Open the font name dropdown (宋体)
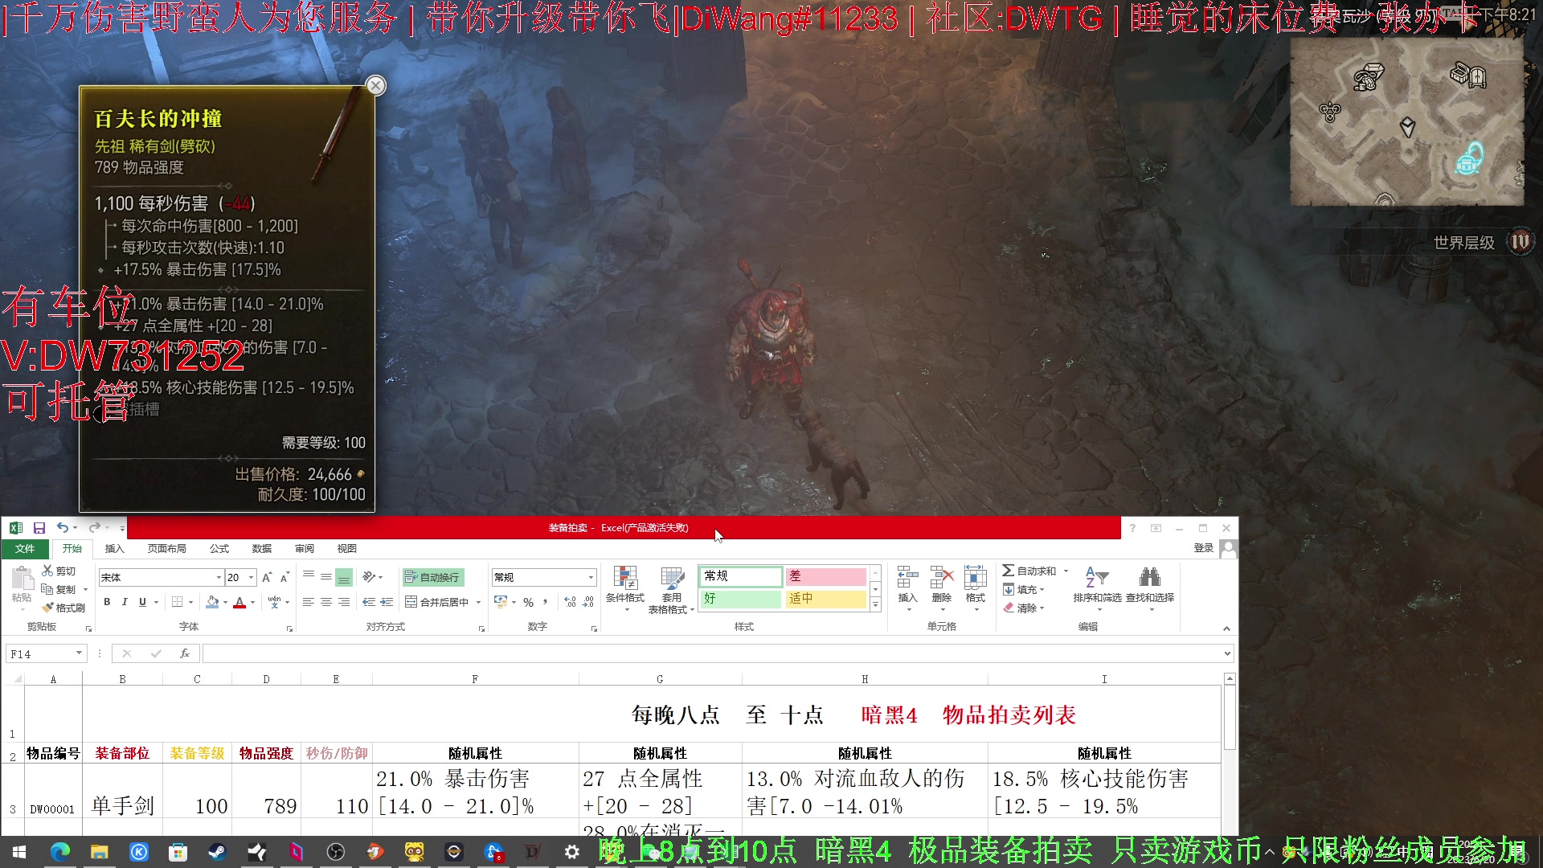The image size is (1543, 868). [x=219, y=578]
